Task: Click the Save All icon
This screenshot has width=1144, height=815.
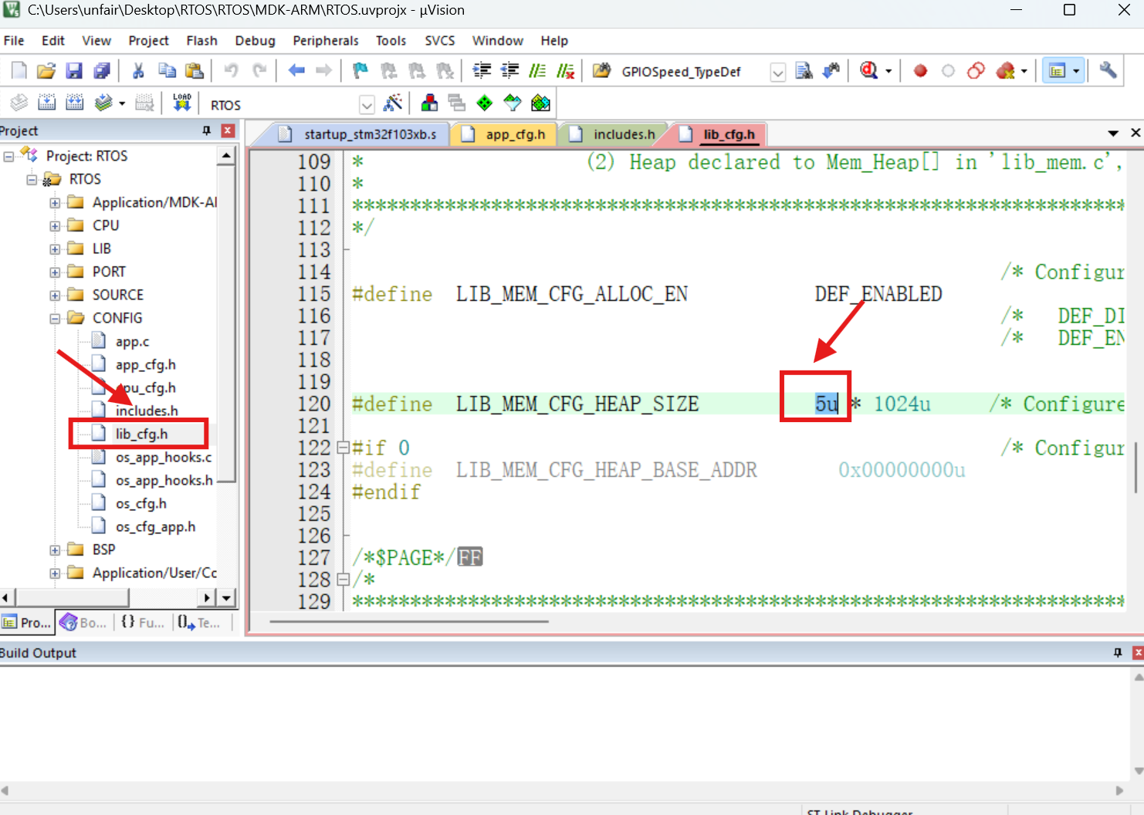Action: [x=102, y=71]
